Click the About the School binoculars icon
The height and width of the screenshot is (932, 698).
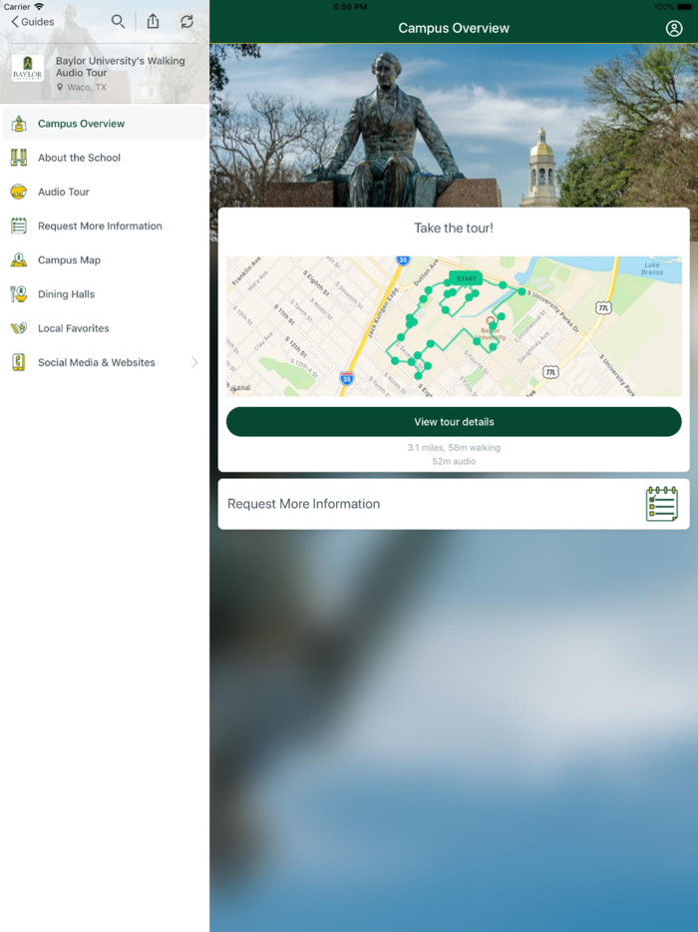pyautogui.click(x=19, y=158)
